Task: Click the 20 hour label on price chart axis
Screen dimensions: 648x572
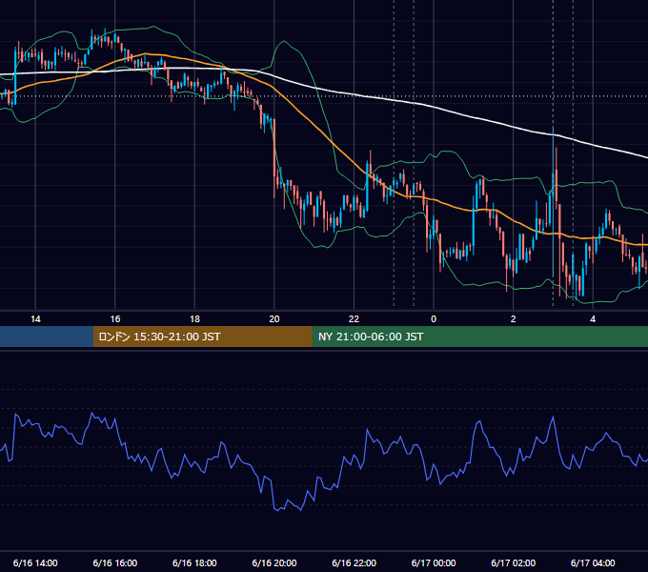Action: pyautogui.click(x=274, y=319)
